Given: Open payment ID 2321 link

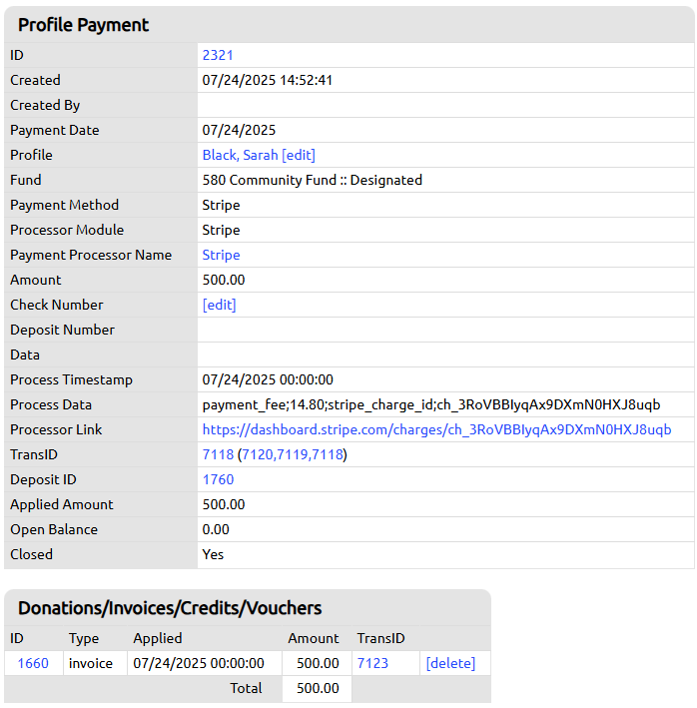Looking at the screenshot, I should point(218,55).
